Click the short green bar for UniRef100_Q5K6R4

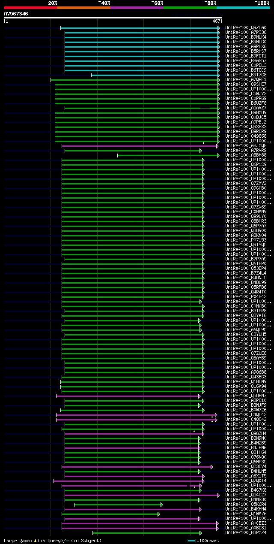point(119,505)
